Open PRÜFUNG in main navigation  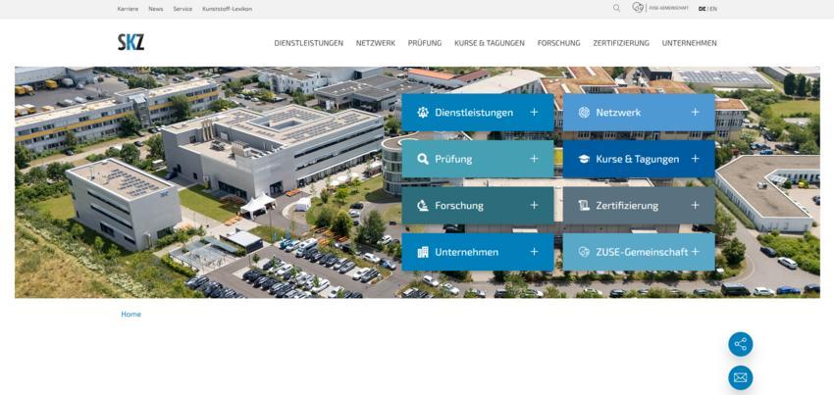click(425, 43)
